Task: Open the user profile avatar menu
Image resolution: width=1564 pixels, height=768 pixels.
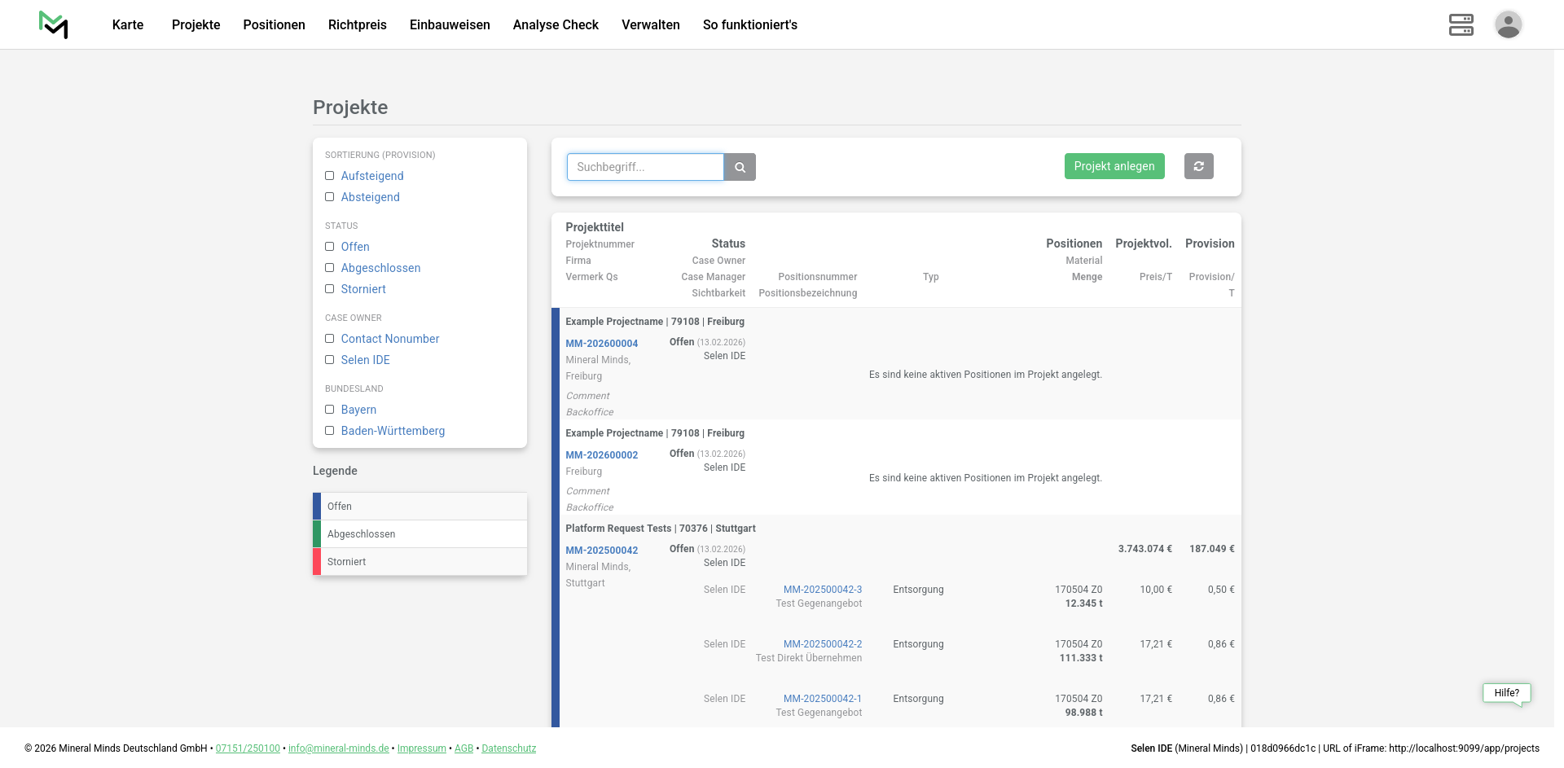Action: 1508,24
